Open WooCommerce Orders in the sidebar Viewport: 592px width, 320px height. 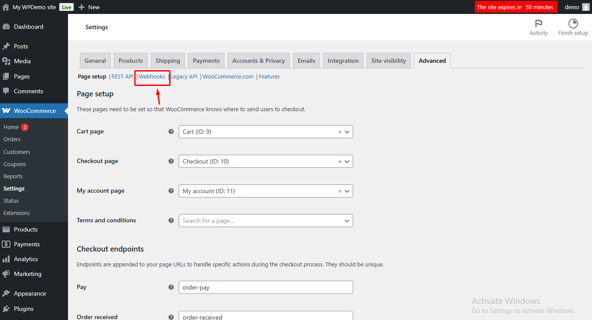[12, 140]
